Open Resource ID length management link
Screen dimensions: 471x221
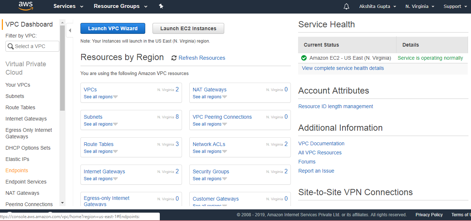tap(336, 106)
